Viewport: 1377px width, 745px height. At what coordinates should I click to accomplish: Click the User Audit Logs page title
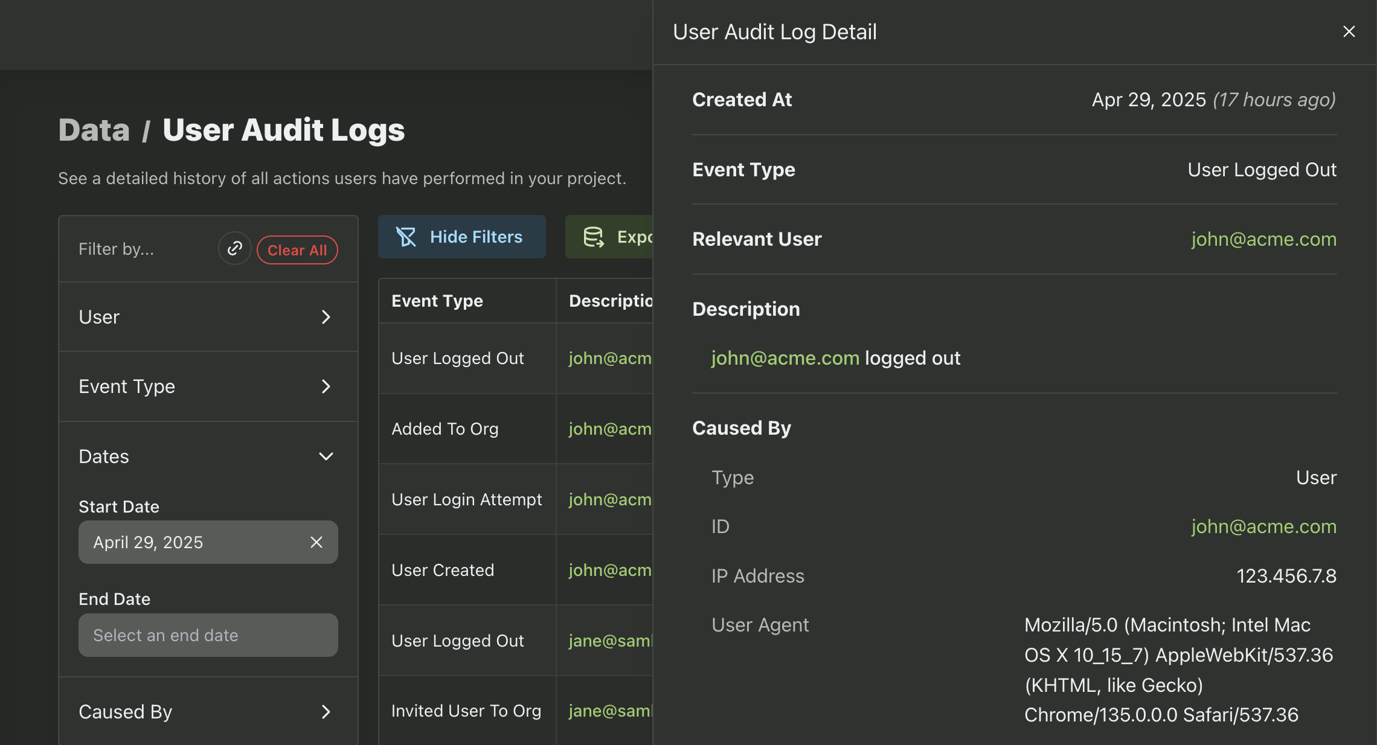click(x=283, y=130)
